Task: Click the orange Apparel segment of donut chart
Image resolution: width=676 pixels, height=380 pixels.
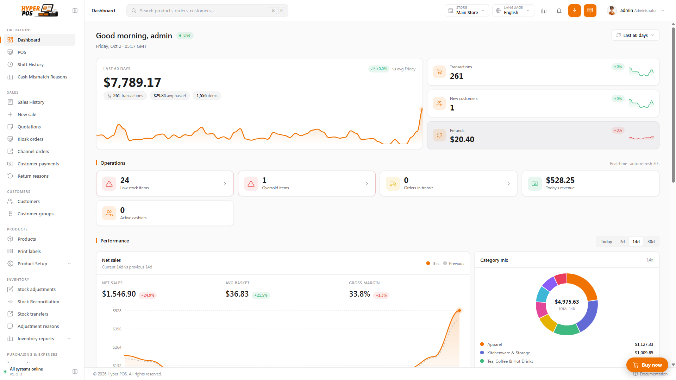Action: pos(584,285)
